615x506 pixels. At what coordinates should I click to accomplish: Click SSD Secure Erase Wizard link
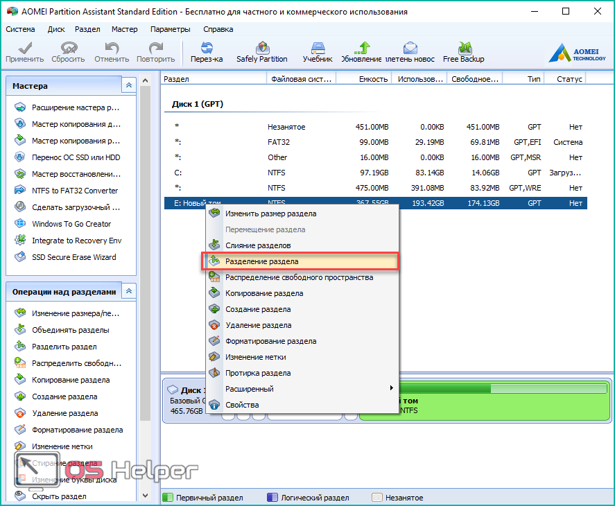73,257
